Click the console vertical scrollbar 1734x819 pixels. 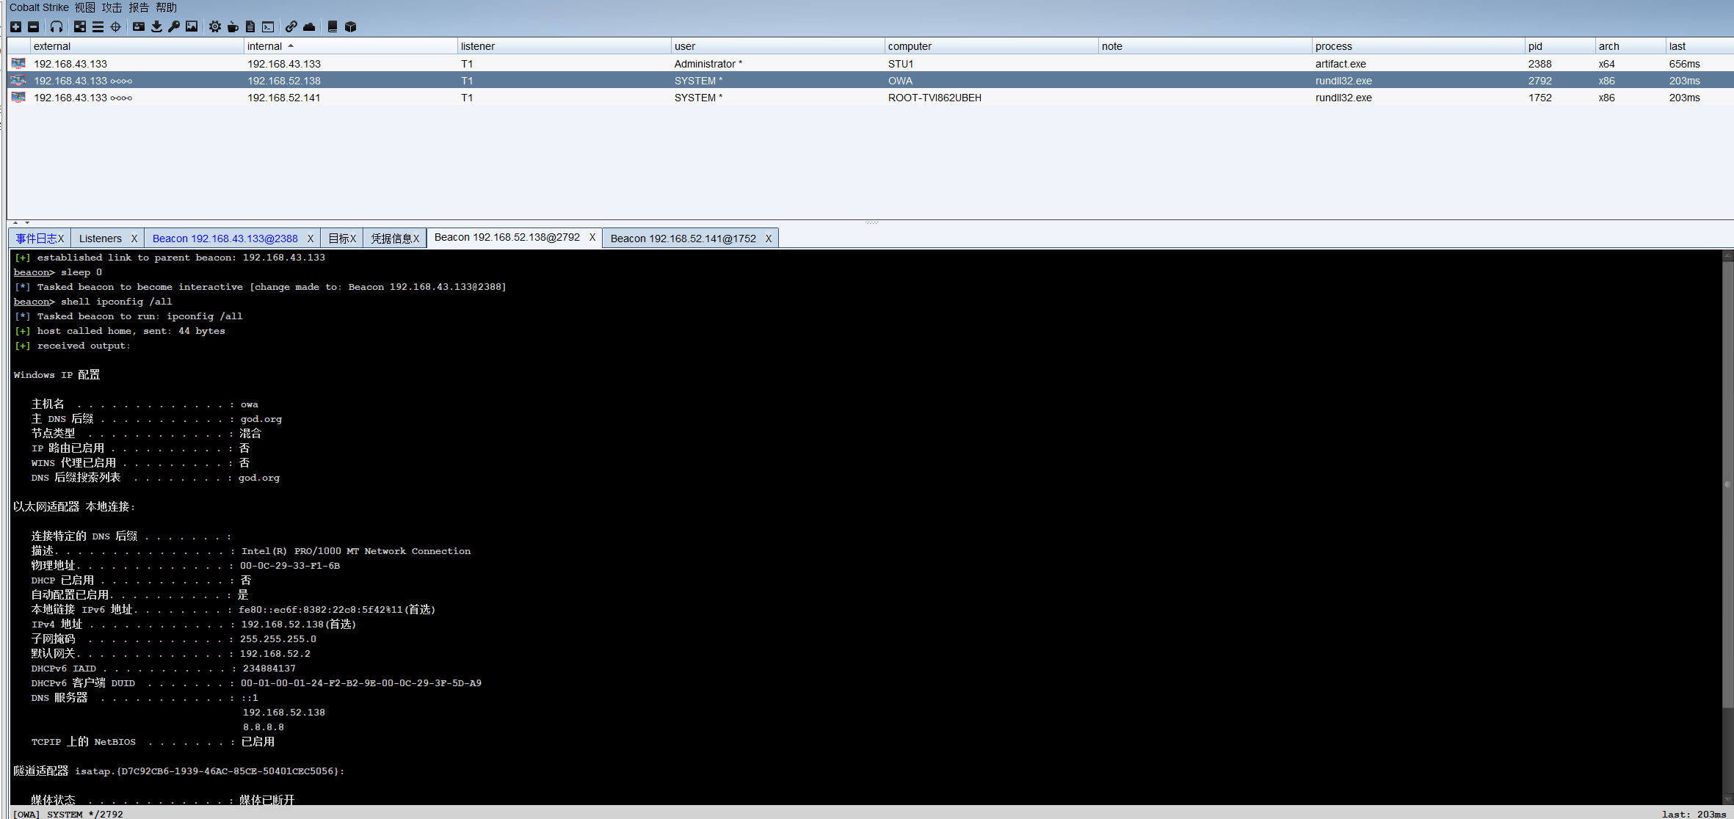coord(1727,484)
